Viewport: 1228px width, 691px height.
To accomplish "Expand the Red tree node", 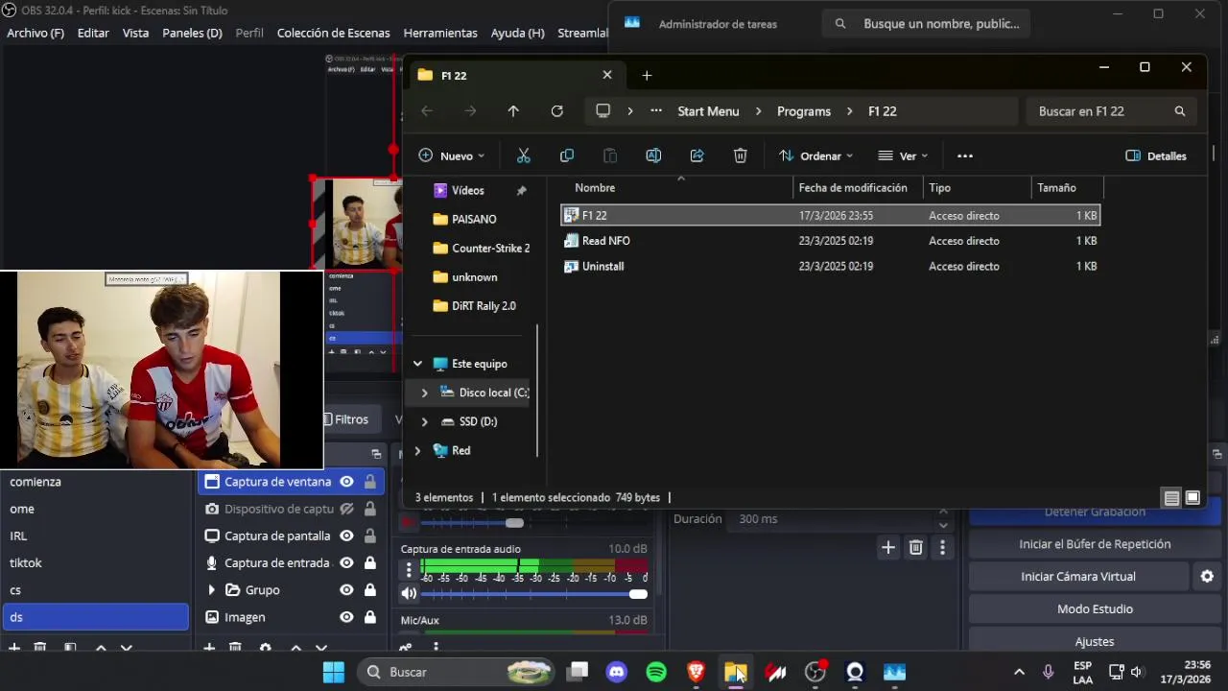I will pos(417,450).
